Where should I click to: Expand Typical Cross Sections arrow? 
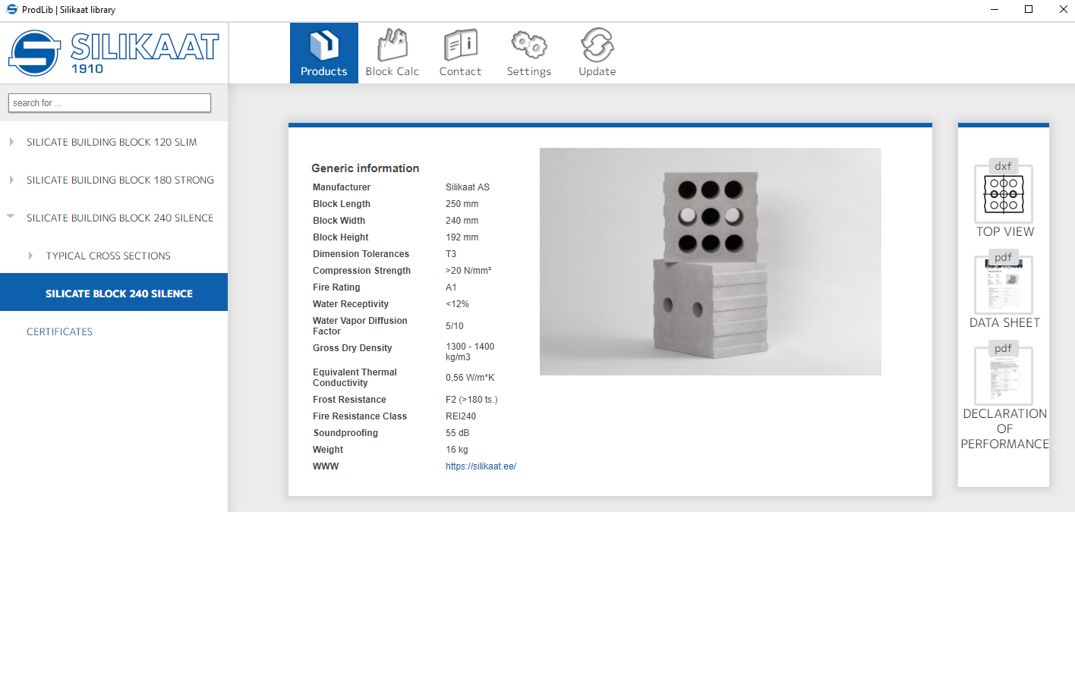[x=30, y=256]
